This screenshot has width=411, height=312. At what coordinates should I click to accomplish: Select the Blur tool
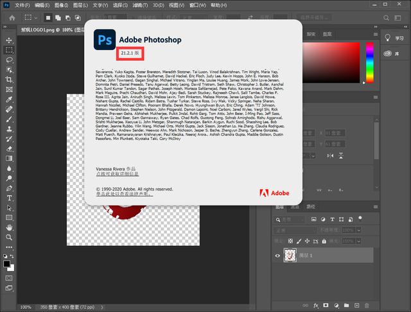click(9, 168)
